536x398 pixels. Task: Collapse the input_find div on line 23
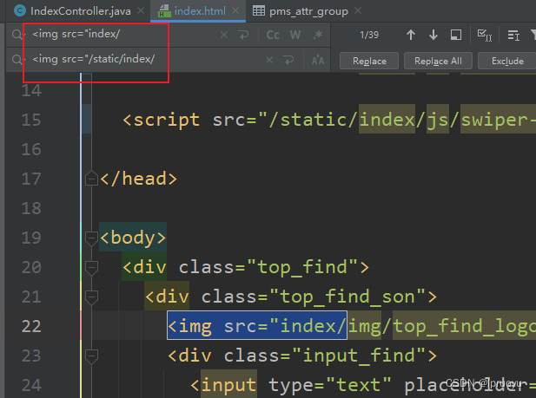[x=91, y=356]
